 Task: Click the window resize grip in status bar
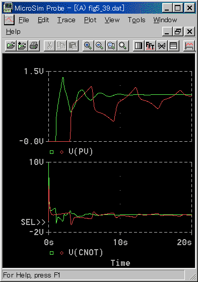point(192,276)
